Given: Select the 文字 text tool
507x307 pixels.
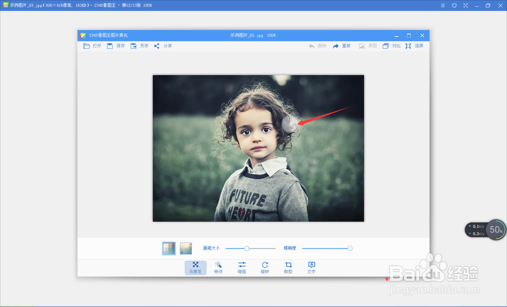Looking at the screenshot, I should point(311,268).
